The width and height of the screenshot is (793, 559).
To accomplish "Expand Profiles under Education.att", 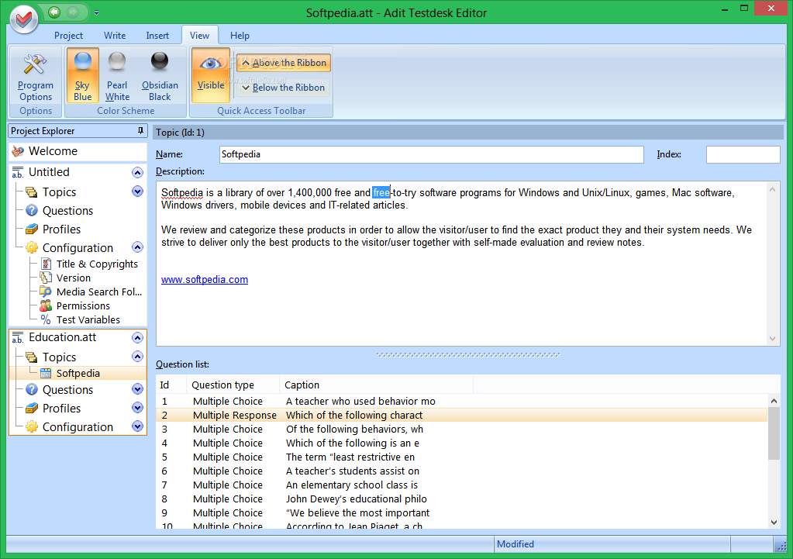I will 137,407.
